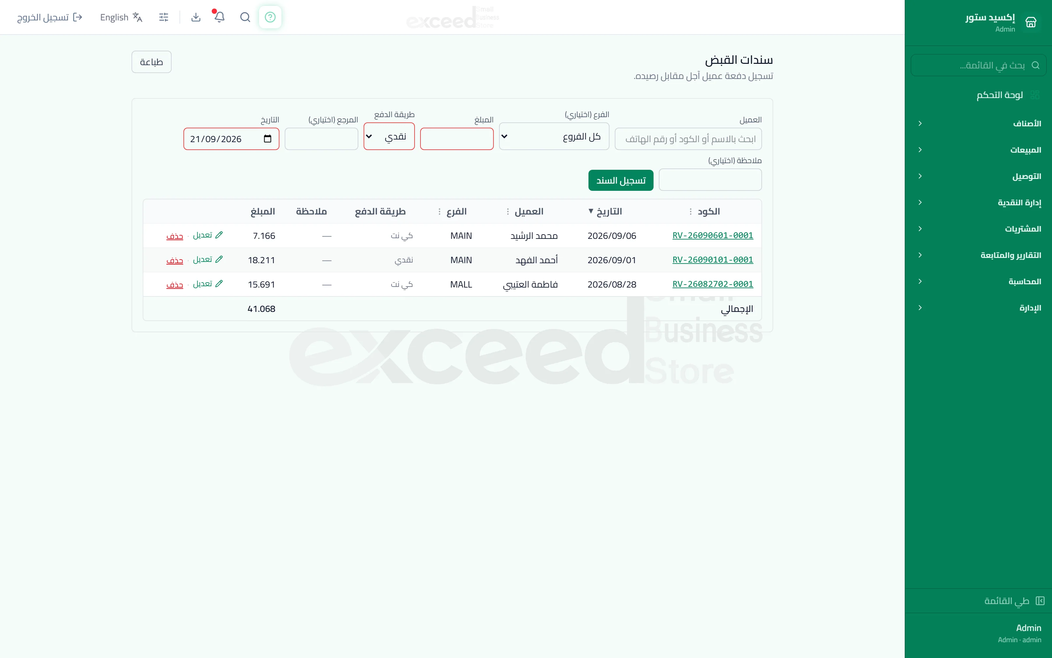
Task: Focus the customer search field العميل
Action: click(x=688, y=139)
